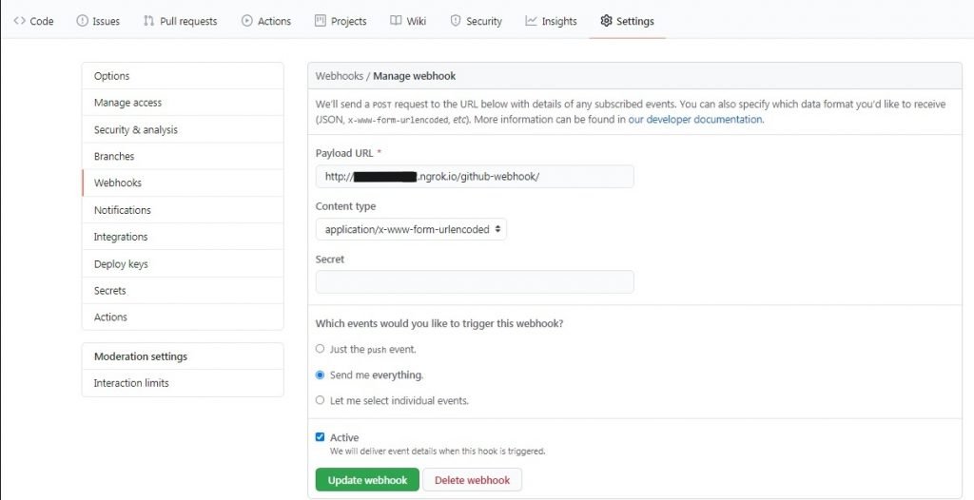Click the Issues circle icon
The width and height of the screenshot is (974, 500).
click(83, 21)
